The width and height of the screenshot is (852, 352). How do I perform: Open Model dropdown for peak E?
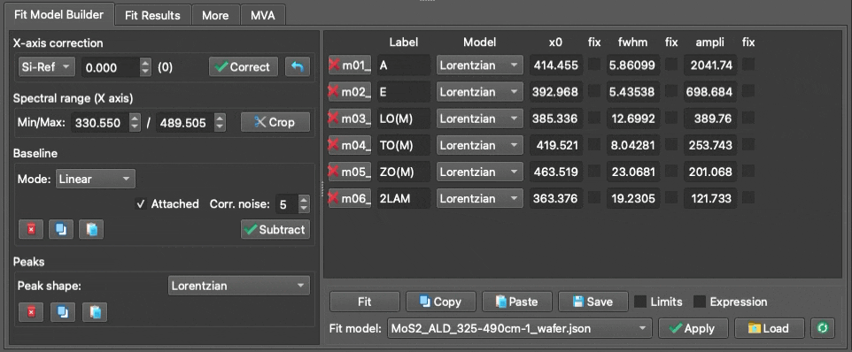[480, 92]
